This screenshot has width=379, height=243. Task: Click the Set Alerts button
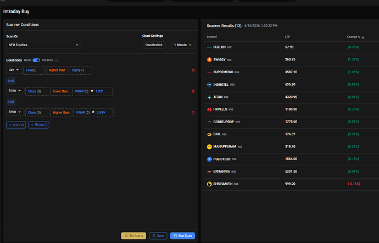click(x=133, y=236)
